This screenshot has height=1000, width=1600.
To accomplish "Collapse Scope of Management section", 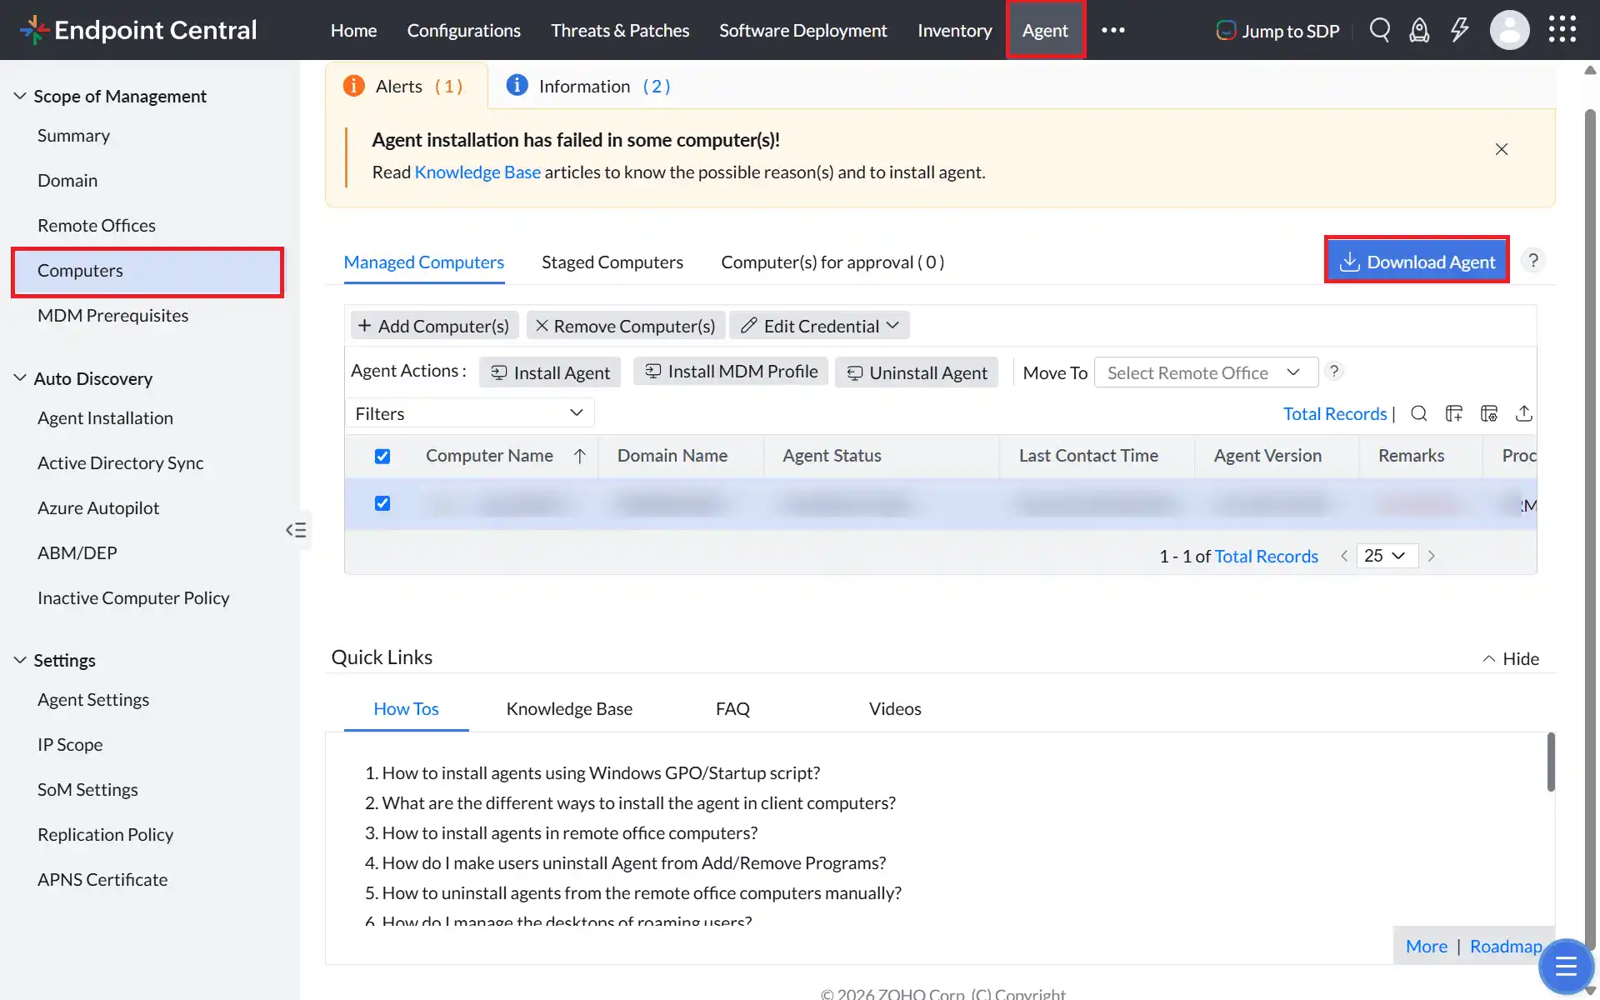I will 20,96.
